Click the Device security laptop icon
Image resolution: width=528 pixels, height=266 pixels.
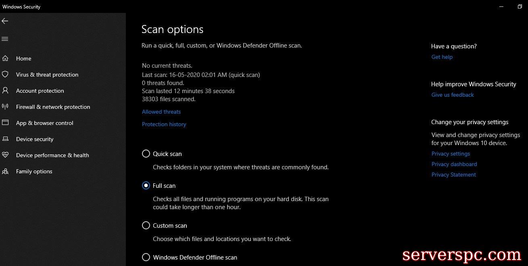click(5, 139)
